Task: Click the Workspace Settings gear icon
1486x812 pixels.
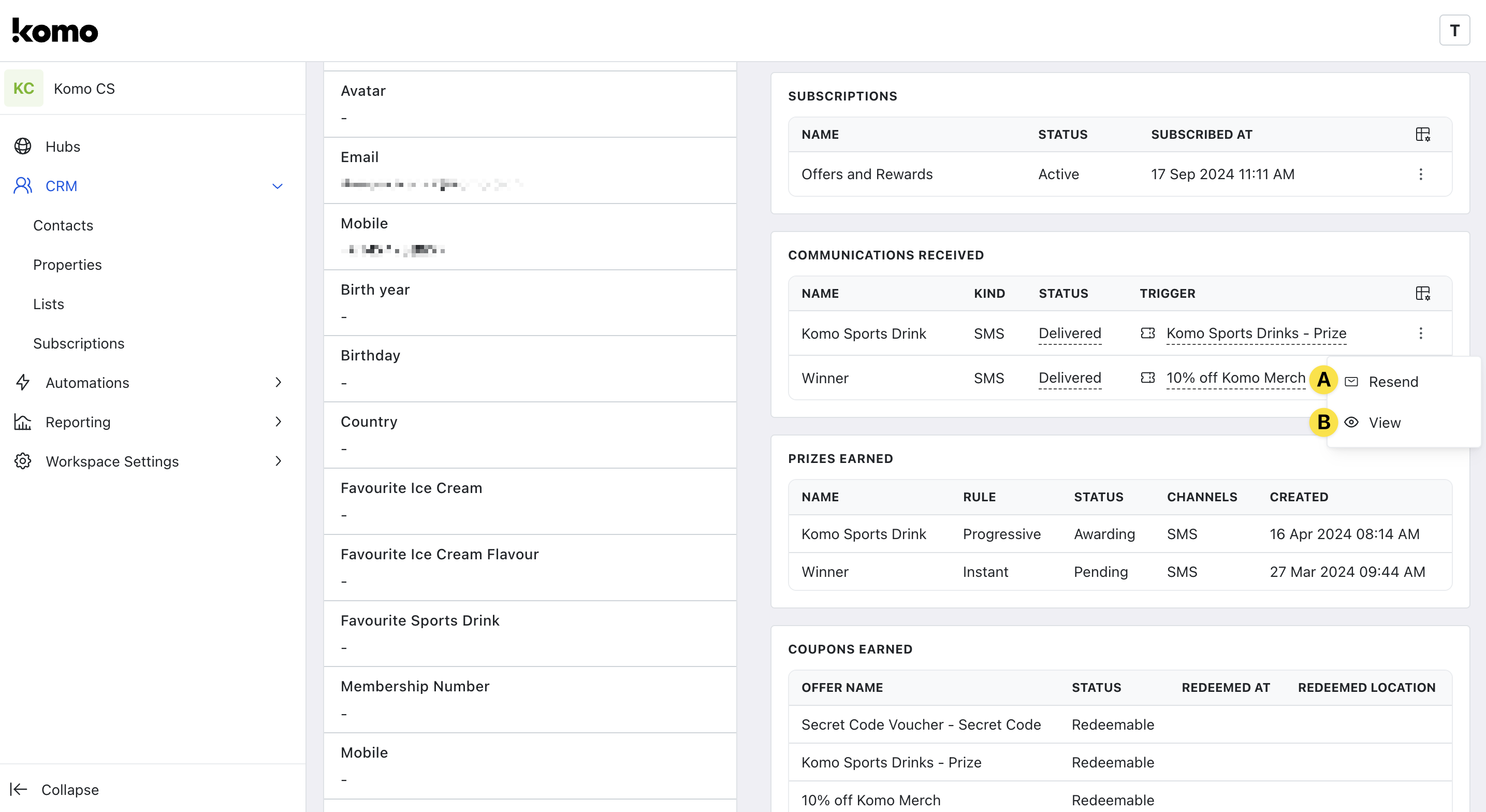Action: coord(22,461)
